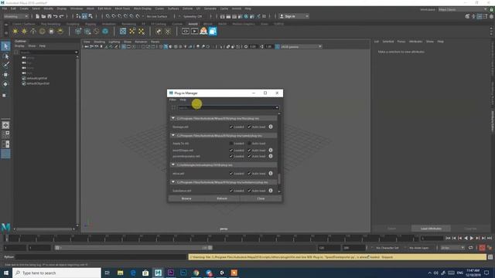Viewport: 495px width, 278px height.
Task: Click the Arnold physical sky shelf icon
Action: (x=60, y=31)
